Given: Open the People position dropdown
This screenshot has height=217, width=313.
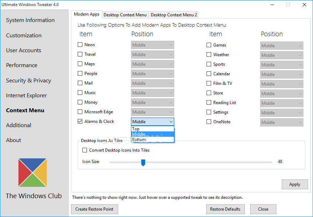Looking at the screenshot, I should (x=153, y=74).
